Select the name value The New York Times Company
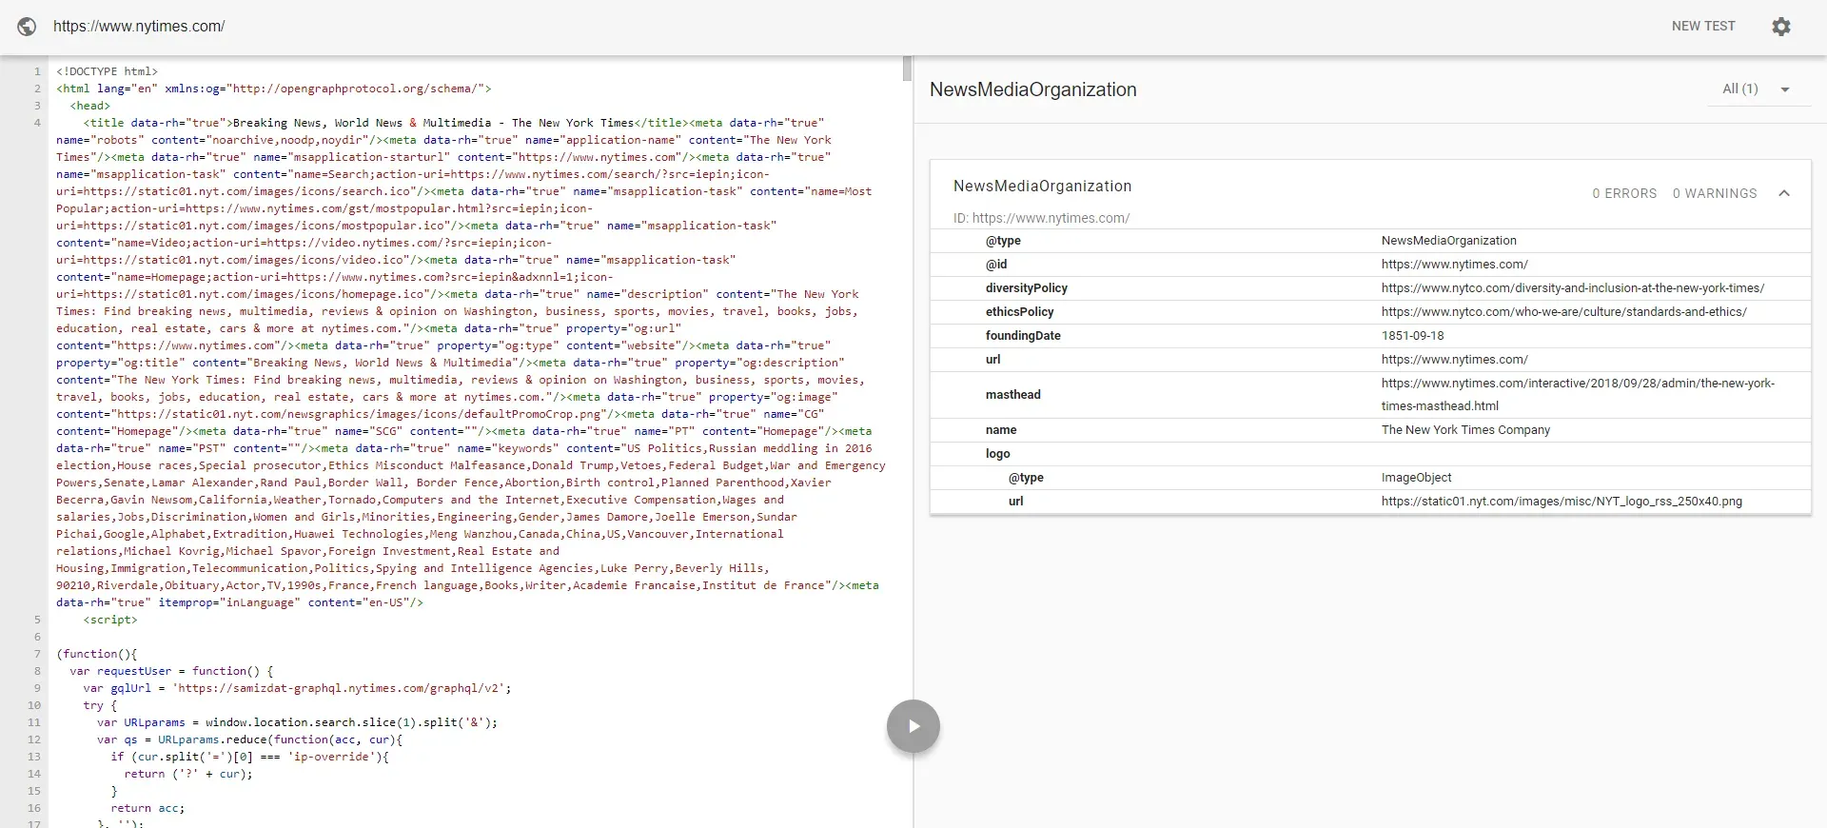 1465,430
